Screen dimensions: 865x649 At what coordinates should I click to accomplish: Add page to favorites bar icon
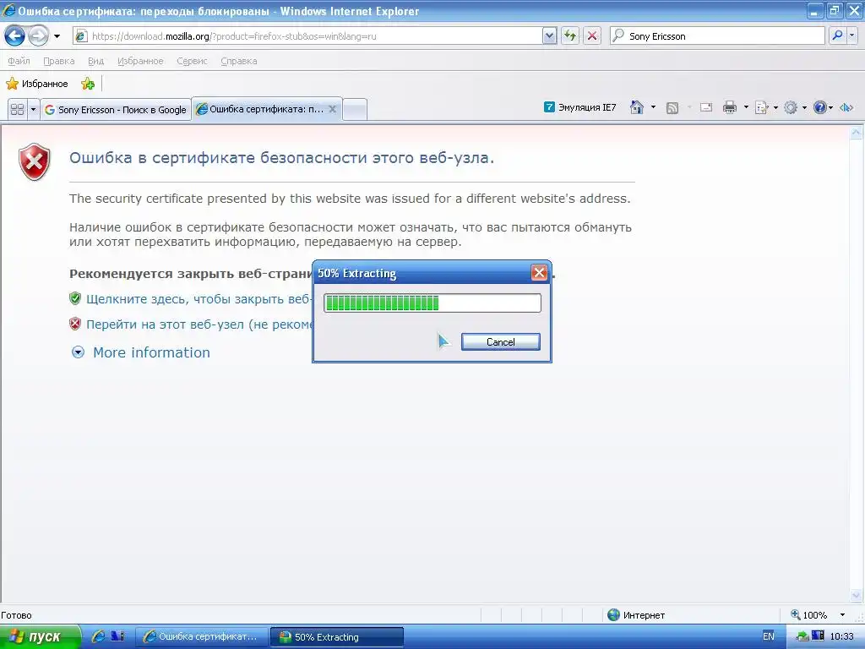(x=88, y=84)
